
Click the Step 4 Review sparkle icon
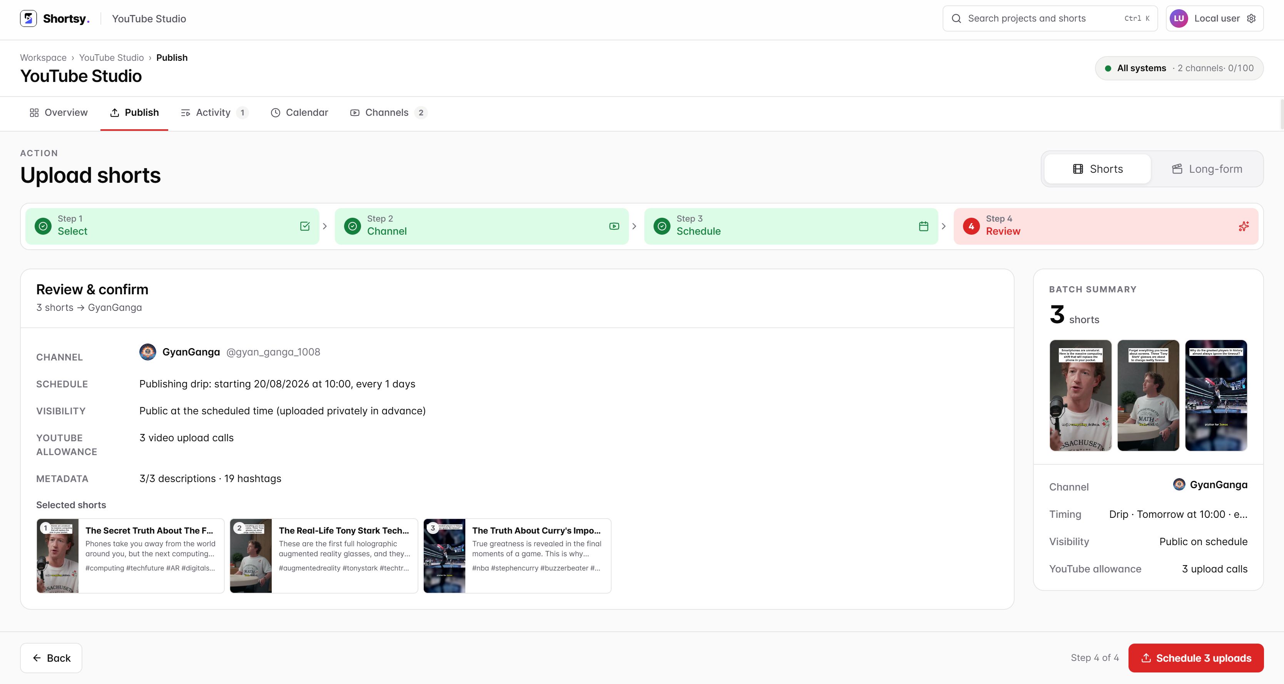click(x=1244, y=226)
